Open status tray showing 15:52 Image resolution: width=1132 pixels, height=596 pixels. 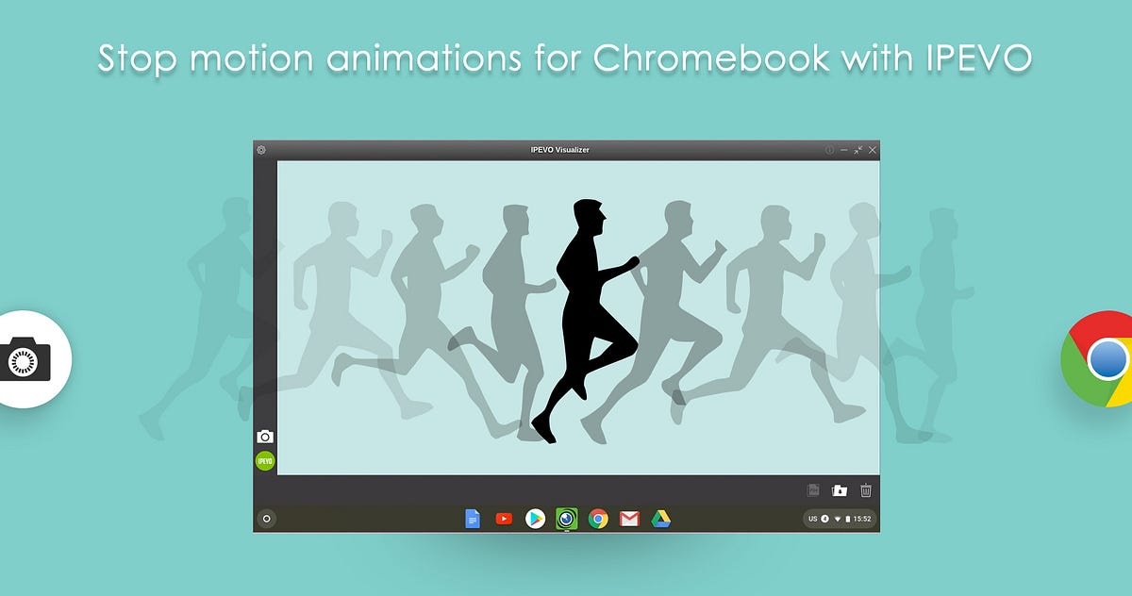(x=839, y=519)
